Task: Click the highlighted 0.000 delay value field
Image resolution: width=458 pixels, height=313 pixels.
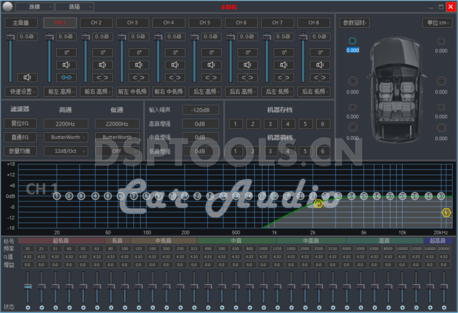Action: 353,50
